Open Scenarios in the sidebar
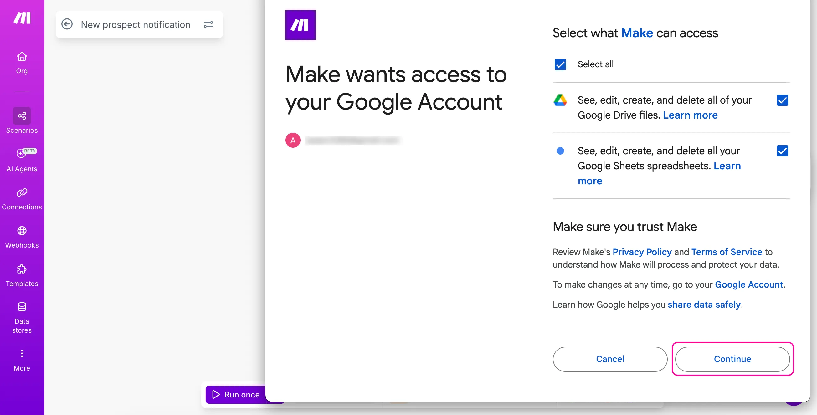817x415 pixels. (x=22, y=121)
